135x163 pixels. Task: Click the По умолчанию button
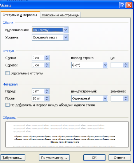coord(54,158)
